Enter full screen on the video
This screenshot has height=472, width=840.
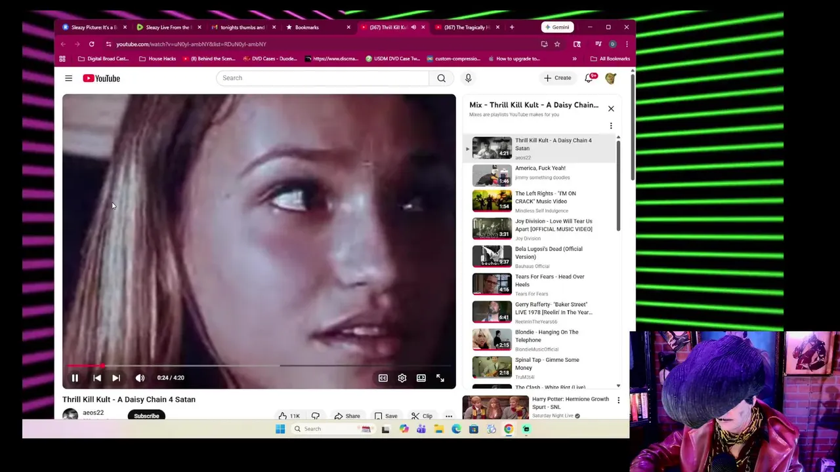coord(440,378)
